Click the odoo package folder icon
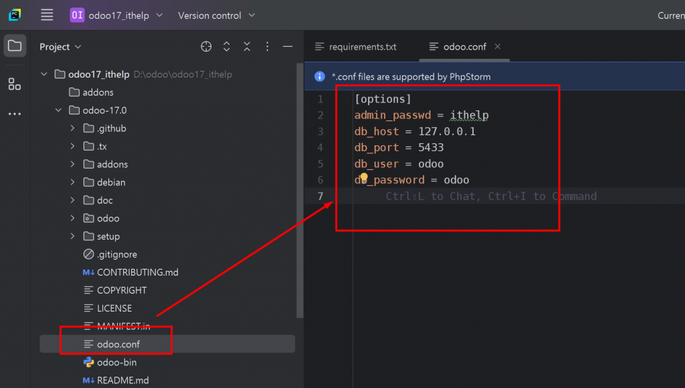This screenshot has height=388, width=685. [x=89, y=218]
